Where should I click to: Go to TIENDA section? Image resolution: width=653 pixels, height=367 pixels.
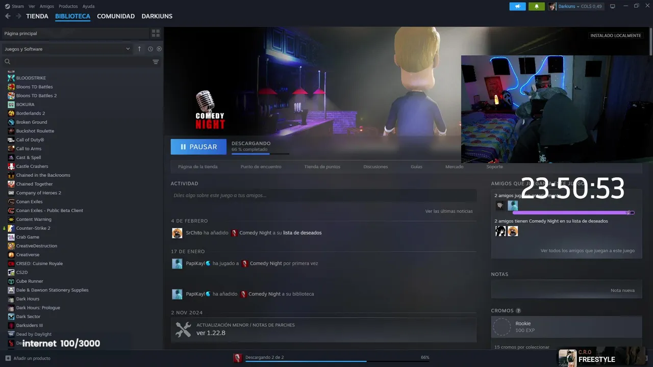coord(37,16)
